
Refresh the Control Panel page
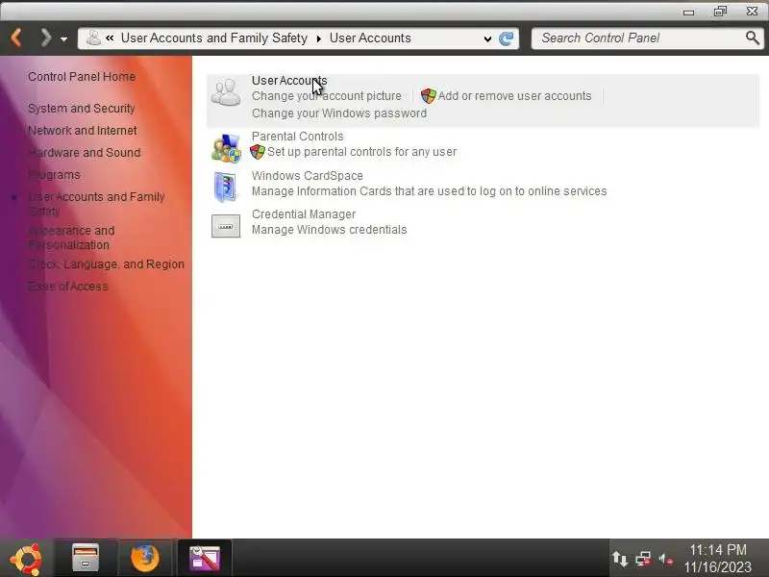507,38
